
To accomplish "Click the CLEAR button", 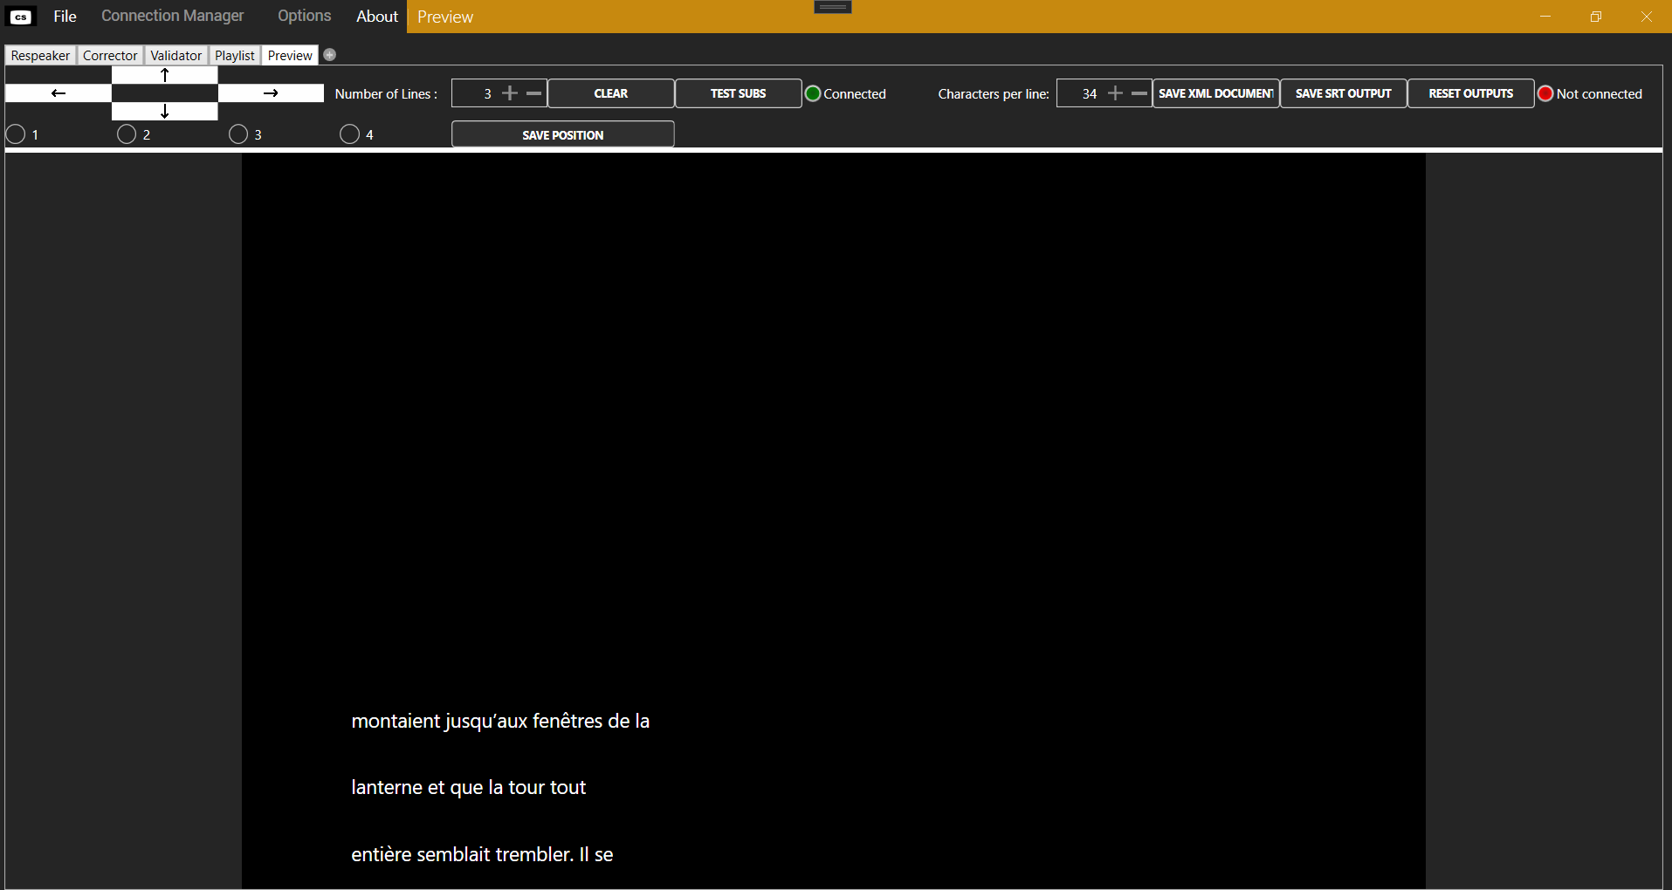I will point(611,93).
